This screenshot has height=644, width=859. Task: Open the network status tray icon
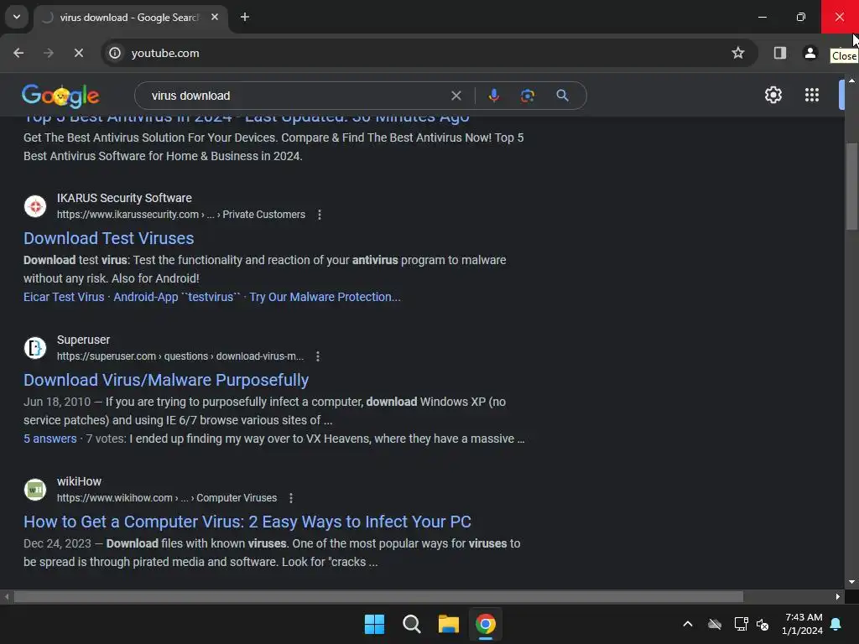(x=741, y=624)
